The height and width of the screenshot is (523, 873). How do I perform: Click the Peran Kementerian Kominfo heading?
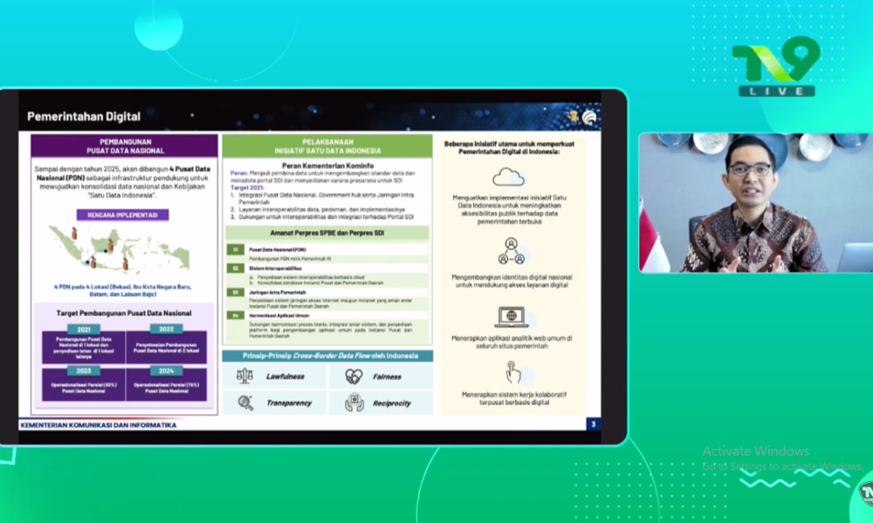click(327, 165)
